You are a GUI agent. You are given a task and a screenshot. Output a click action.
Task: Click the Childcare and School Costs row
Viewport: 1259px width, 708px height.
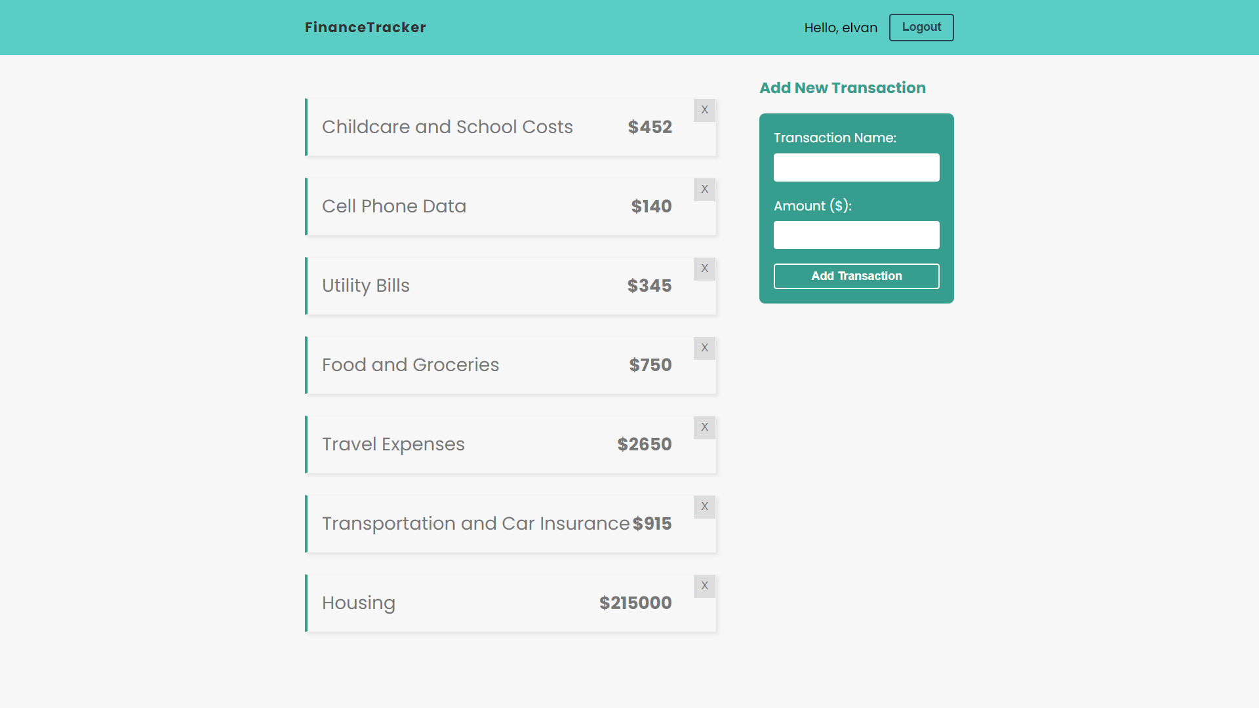pos(510,127)
